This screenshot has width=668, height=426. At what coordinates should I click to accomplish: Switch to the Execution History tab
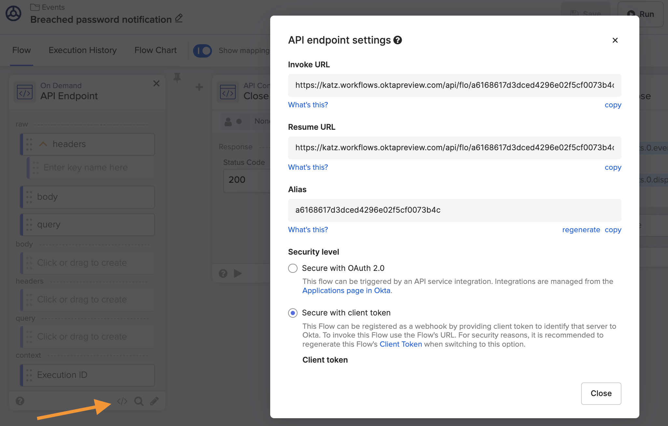82,50
